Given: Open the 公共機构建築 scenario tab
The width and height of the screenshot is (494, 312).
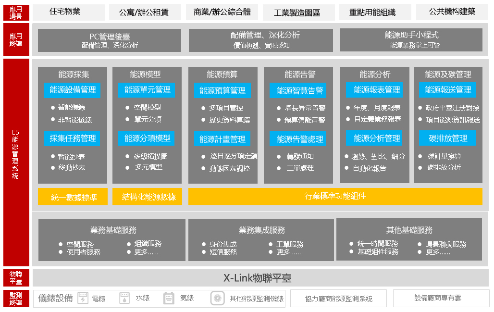Looking at the screenshot, I should [x=452, y=12].
